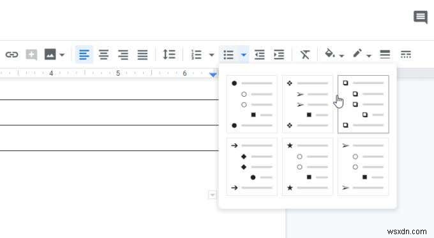The width and height of the screenshot is (434, 238).
Task: Click the Border dash icon
Action: [x=406, y=54]
